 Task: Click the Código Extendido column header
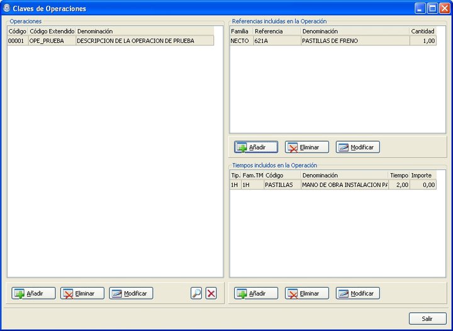(52, 31)
